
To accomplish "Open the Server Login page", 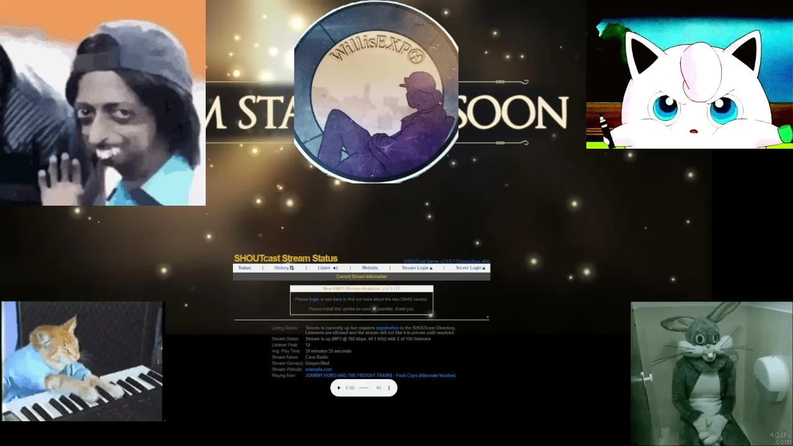I will 470,268.
